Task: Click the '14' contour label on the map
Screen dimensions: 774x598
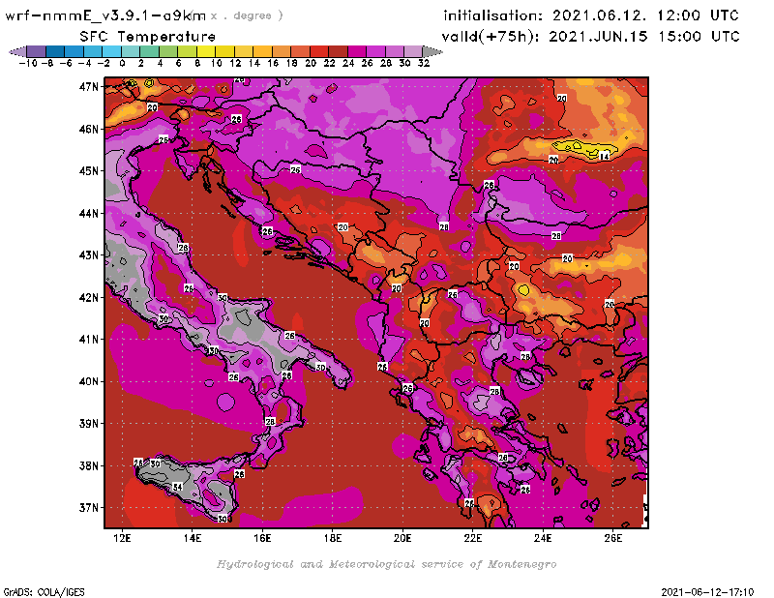Action: 604,157
